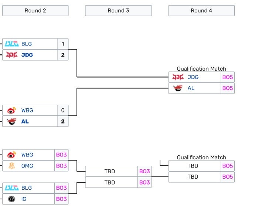255x206 pixels.
Task: Click AL logo in Round 4 Qualification Match
Action: pos(178,88)
